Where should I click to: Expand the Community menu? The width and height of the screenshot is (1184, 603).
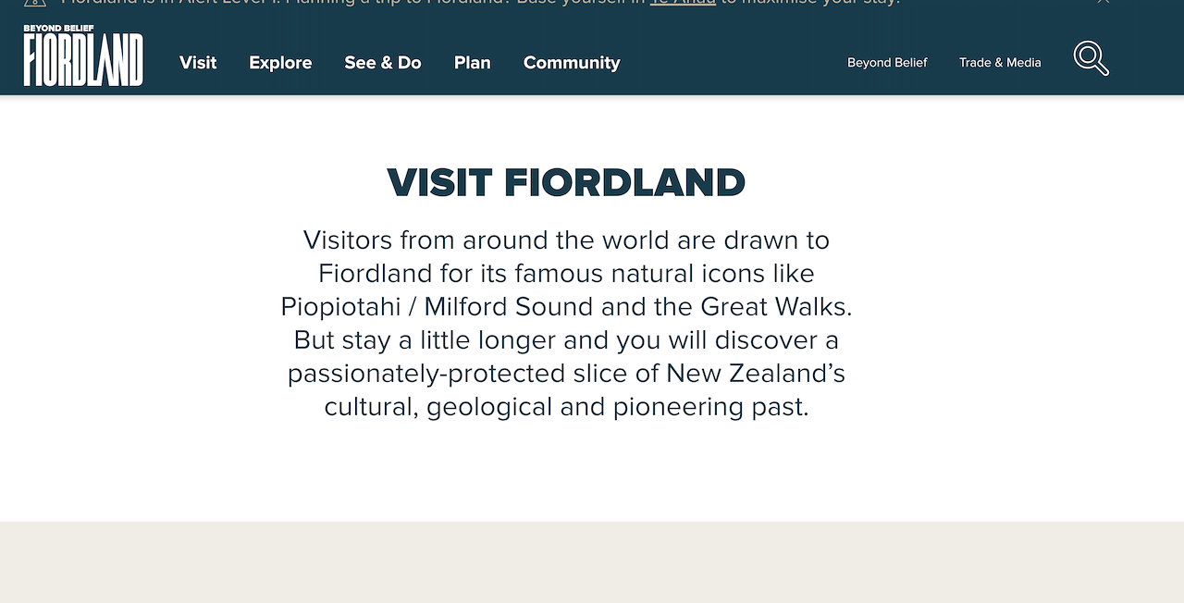click(572, 63)
